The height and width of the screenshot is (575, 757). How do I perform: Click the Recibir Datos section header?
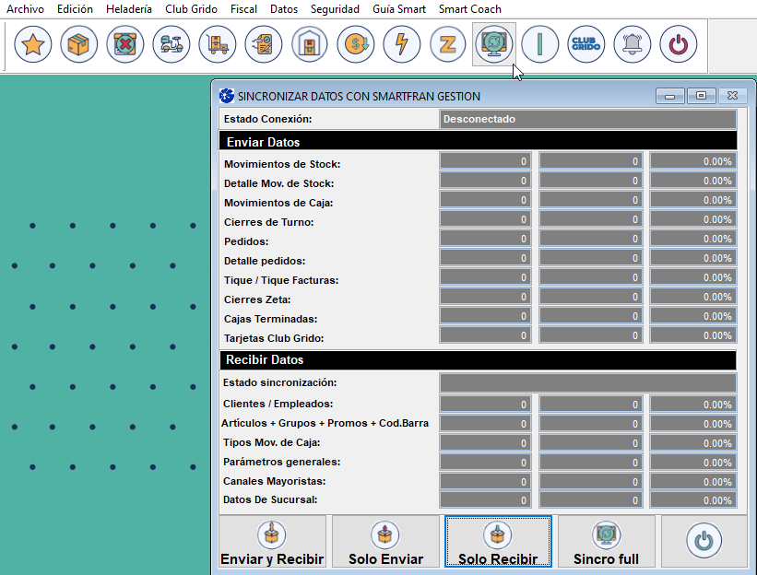pos(478,359)
